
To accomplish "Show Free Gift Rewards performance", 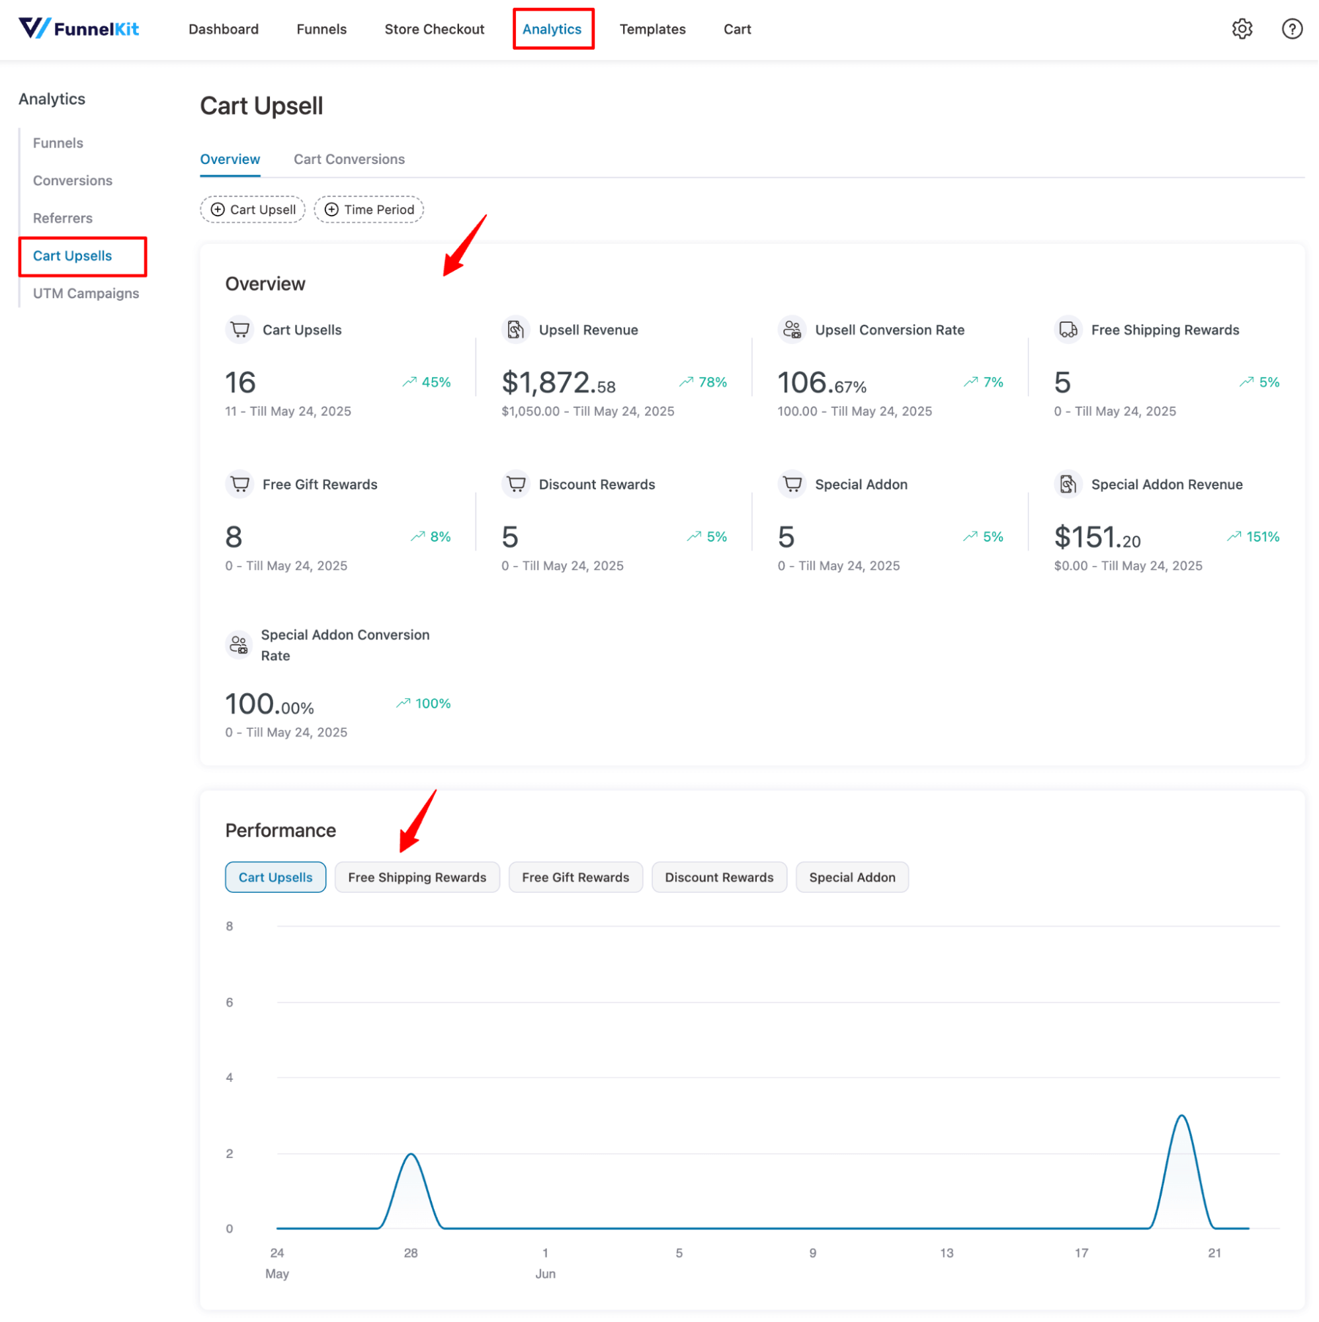I will pyautogui.click(x=575, y=877).
